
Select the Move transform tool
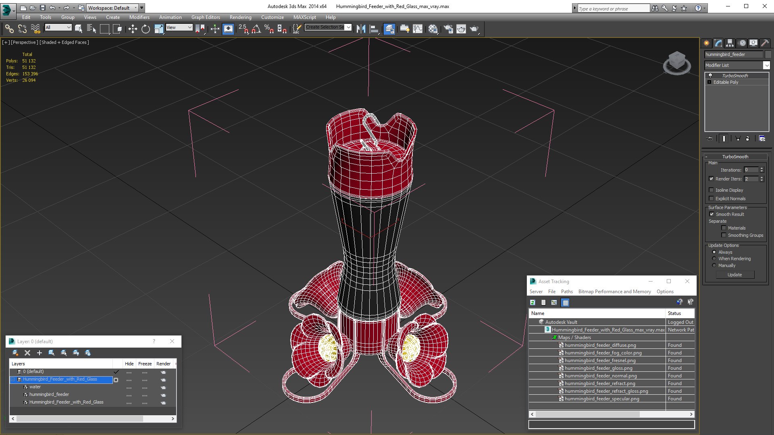pos(133,29)
